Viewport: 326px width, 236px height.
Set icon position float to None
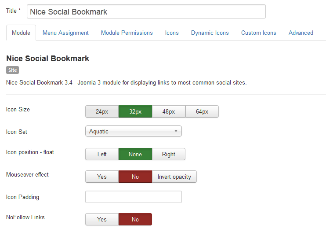tap(135, 154)
